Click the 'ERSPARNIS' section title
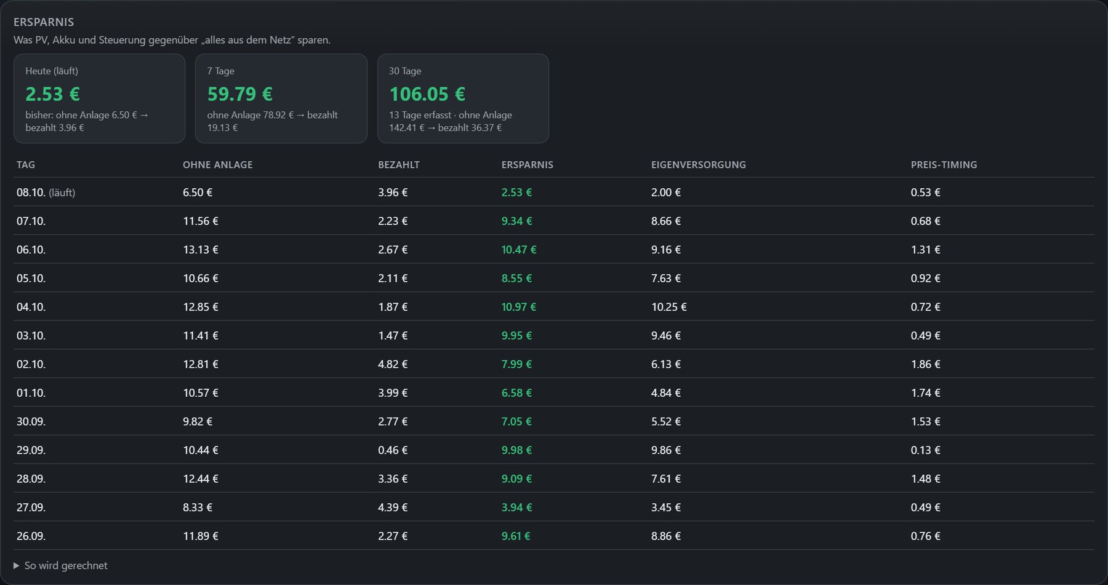 coord(44,22)
